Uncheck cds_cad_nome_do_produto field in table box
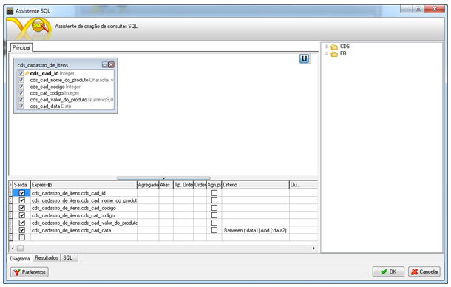 21,80
